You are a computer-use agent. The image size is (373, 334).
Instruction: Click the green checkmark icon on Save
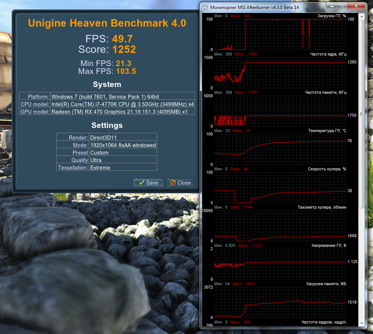pos(142,183)
